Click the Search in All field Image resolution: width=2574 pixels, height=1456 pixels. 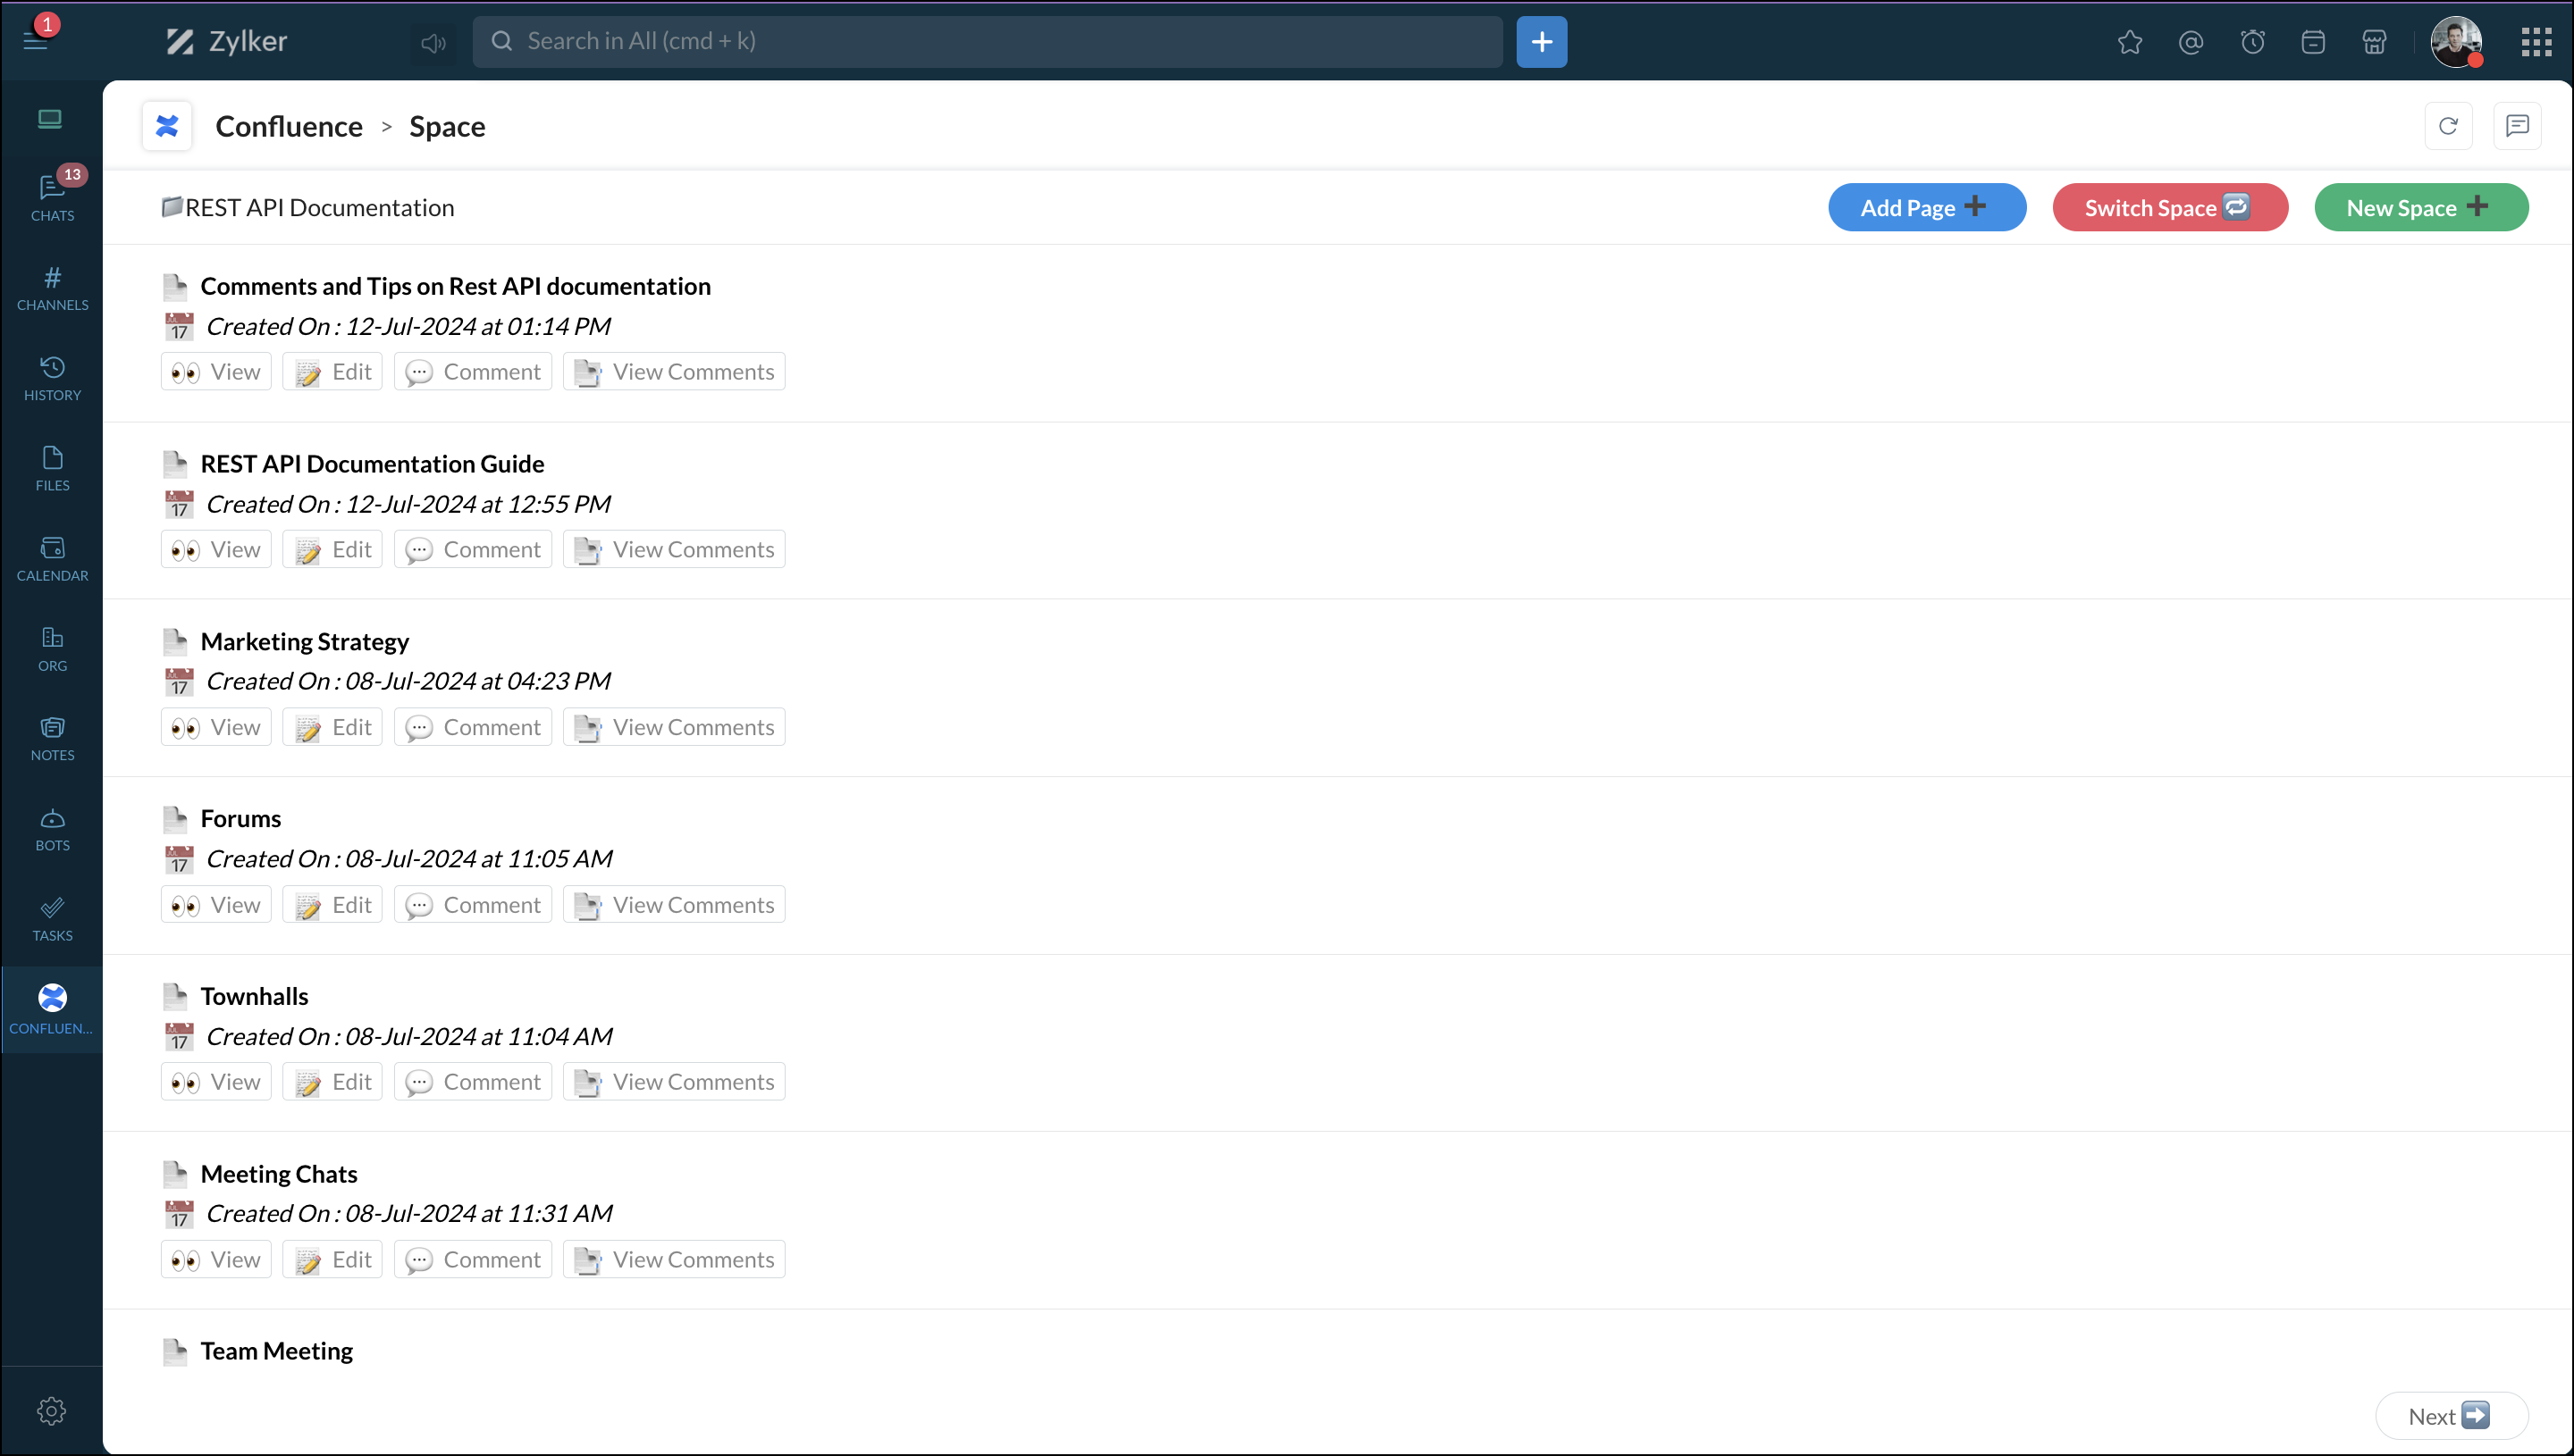click(x=987, y=42)
